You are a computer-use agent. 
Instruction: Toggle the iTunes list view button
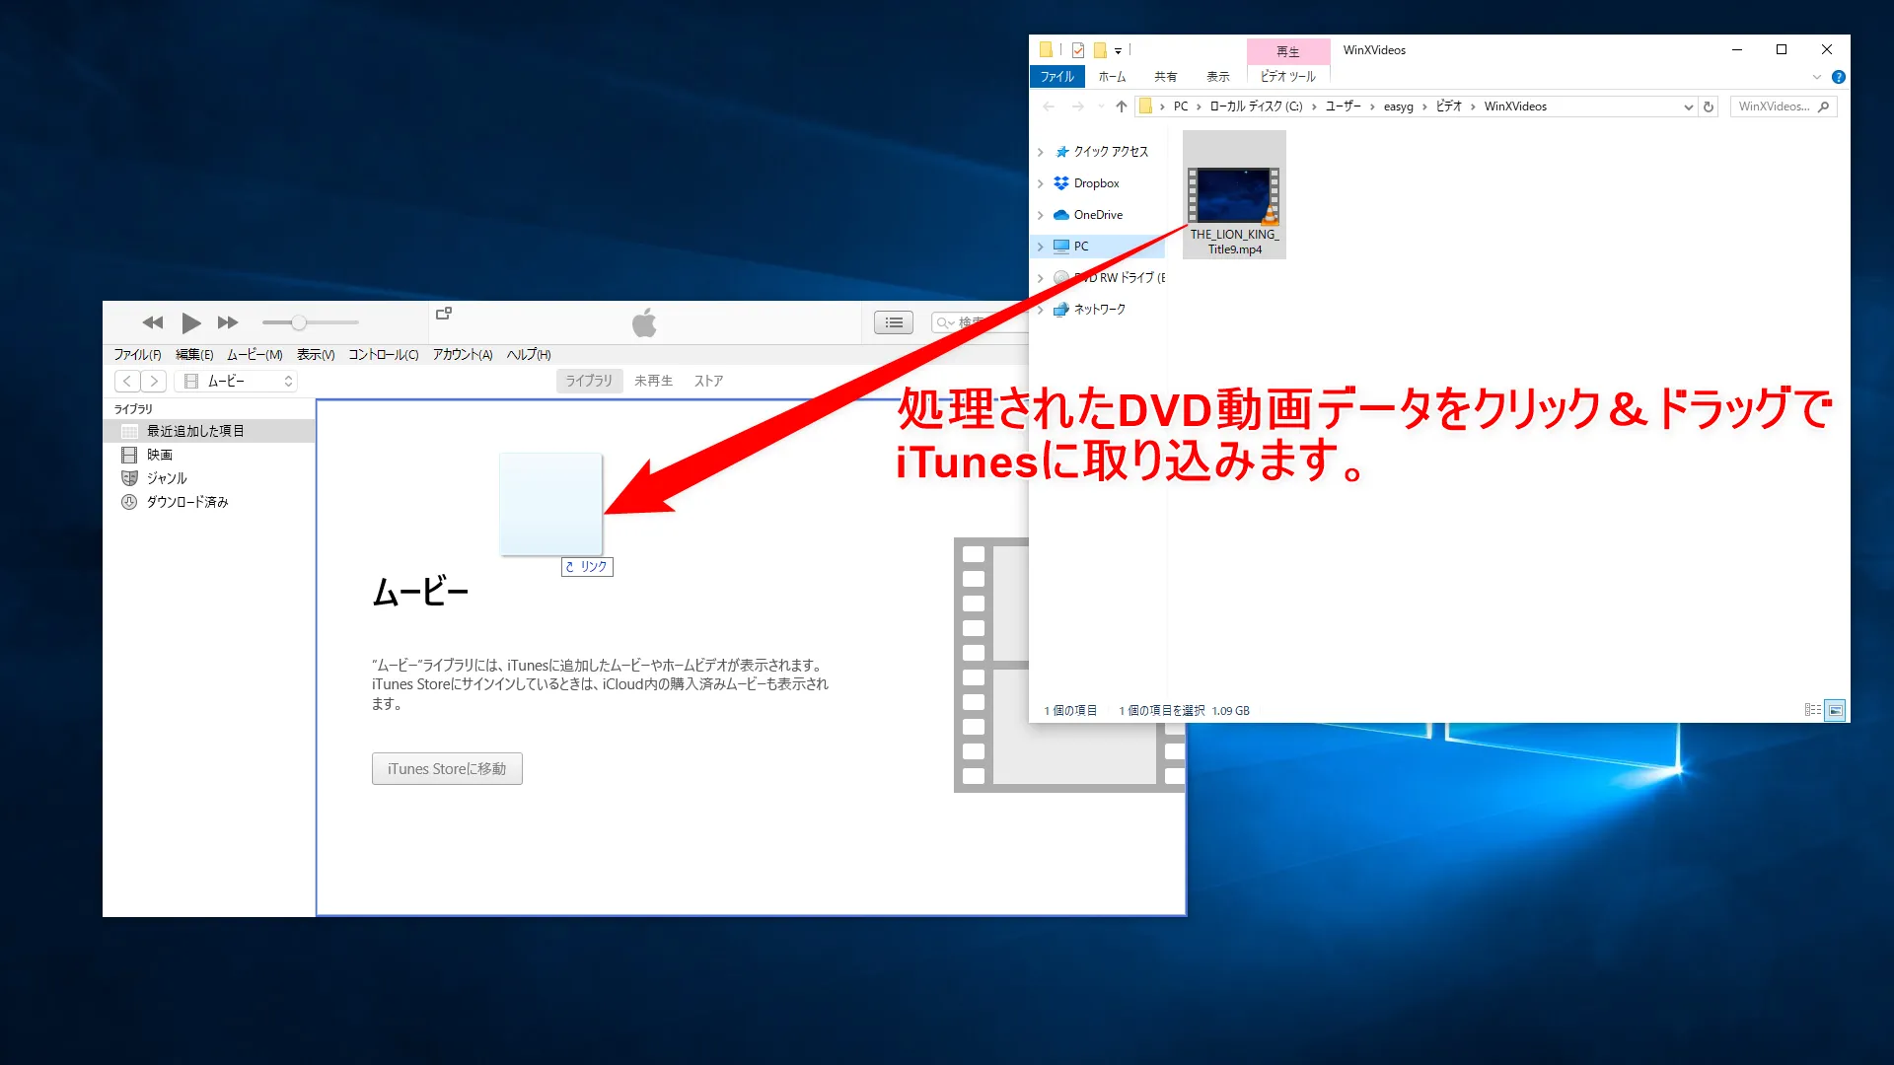(x=894, y=322)
